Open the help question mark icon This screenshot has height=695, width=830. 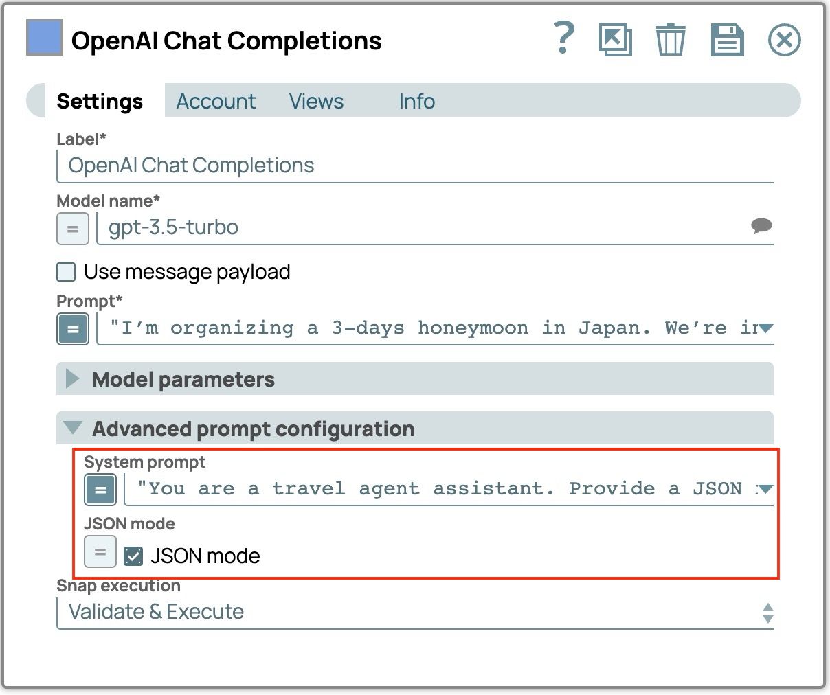563,38
